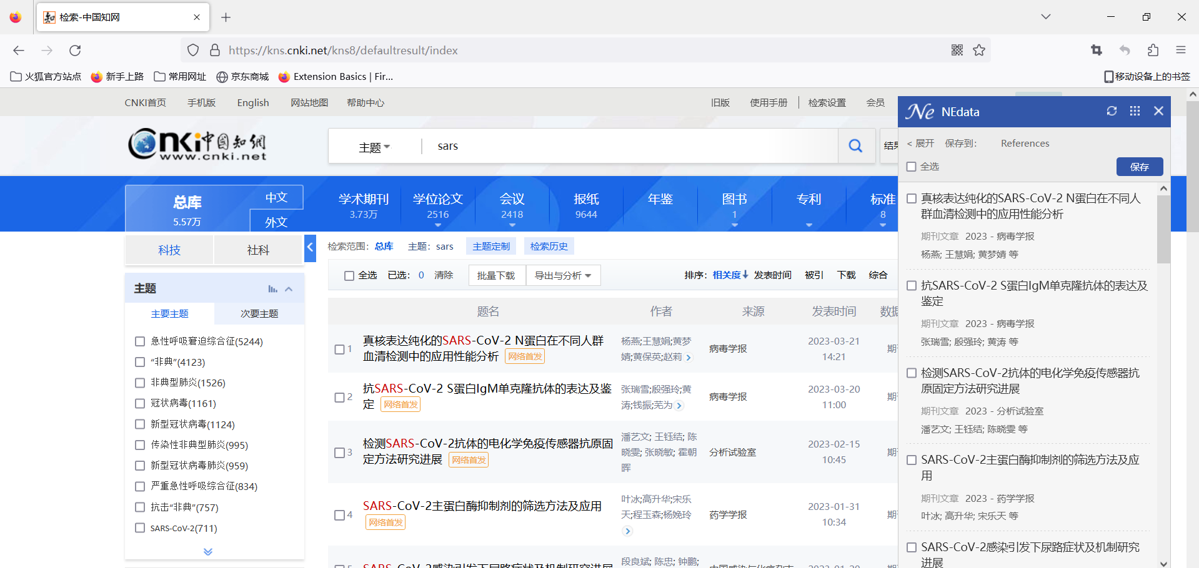Open the 京东商城 bookmark
Screen dimensions: 1199x568
click(x=242, y=76)
